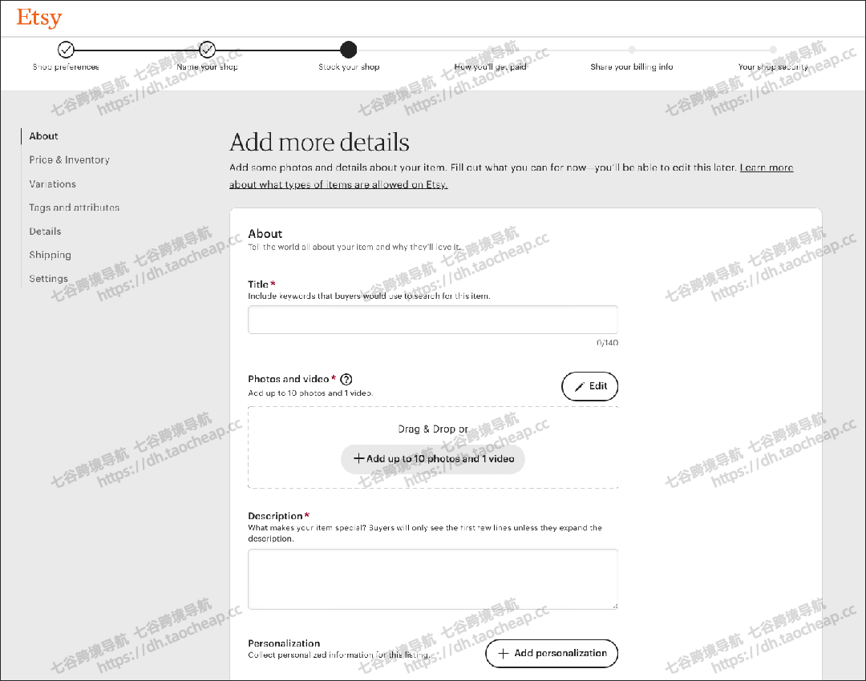Click the Etsy logo
This screenshot has width=866, height=681.
(x=39, y=18)
